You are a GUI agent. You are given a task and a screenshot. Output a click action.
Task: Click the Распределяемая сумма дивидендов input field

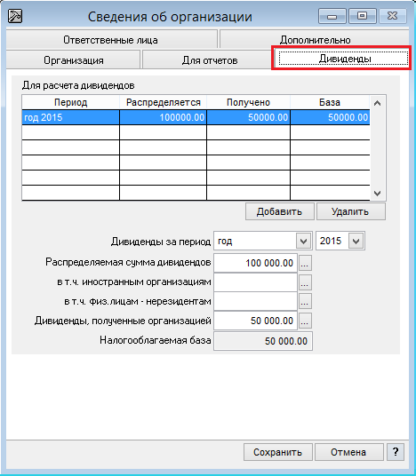click(x=255, y=263)
